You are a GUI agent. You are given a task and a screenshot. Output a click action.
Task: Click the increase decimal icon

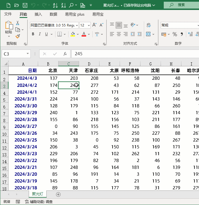(190, 34)
